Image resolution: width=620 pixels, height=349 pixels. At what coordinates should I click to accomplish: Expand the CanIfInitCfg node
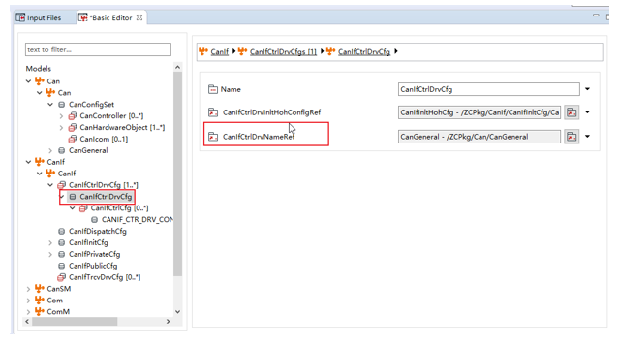[50, 242]
